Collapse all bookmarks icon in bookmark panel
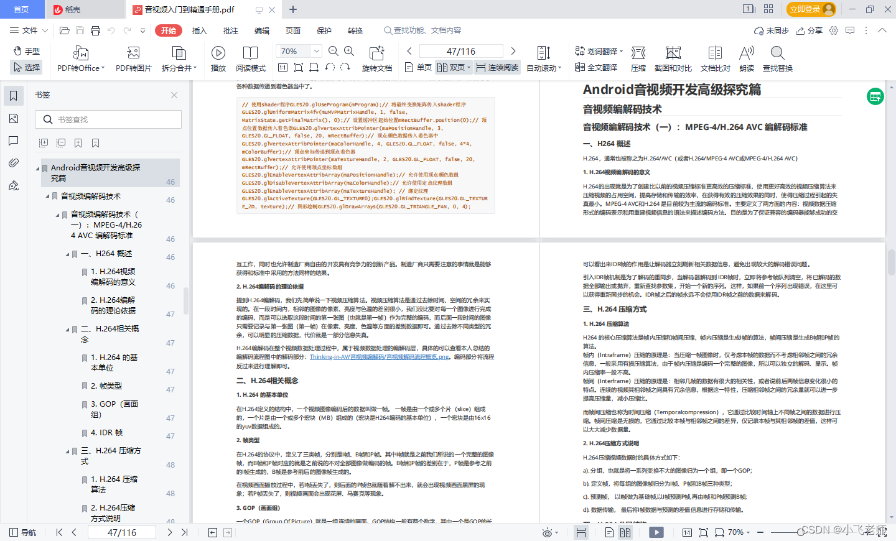896x541 pixels. (61, 142)
